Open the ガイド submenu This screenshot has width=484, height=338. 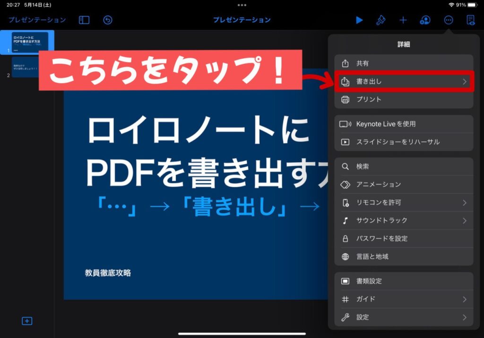(x=404, y=299)
